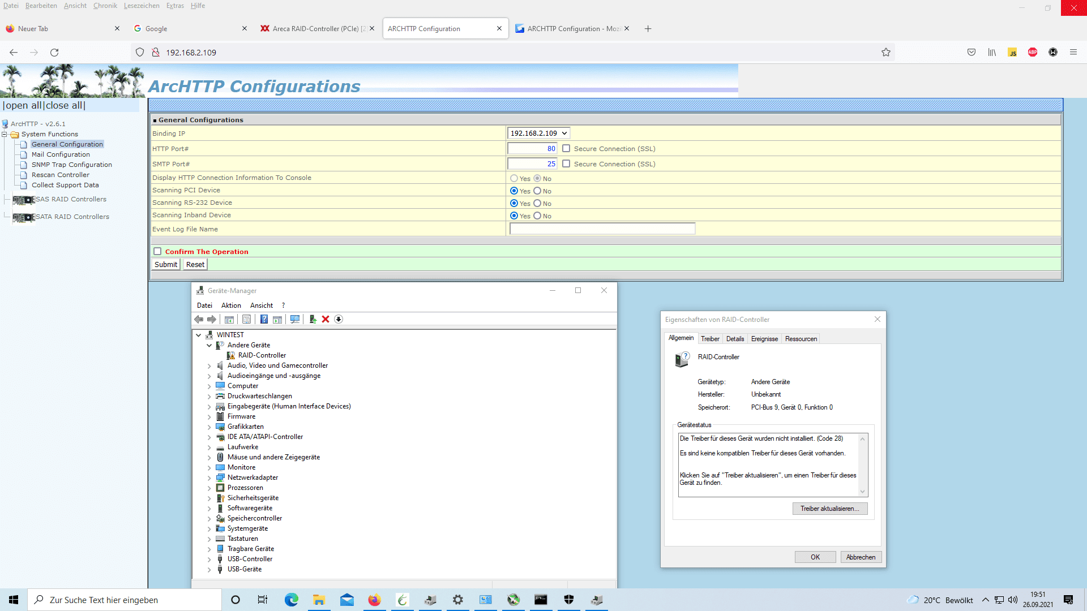Open the Binding IP dropdown
Viewport: 1087px width, 611px height.
[538, 134]
